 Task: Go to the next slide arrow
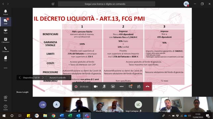click(43, 77)
